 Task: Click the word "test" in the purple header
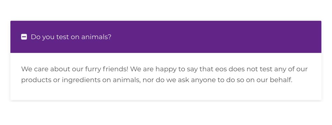(63, 37)
